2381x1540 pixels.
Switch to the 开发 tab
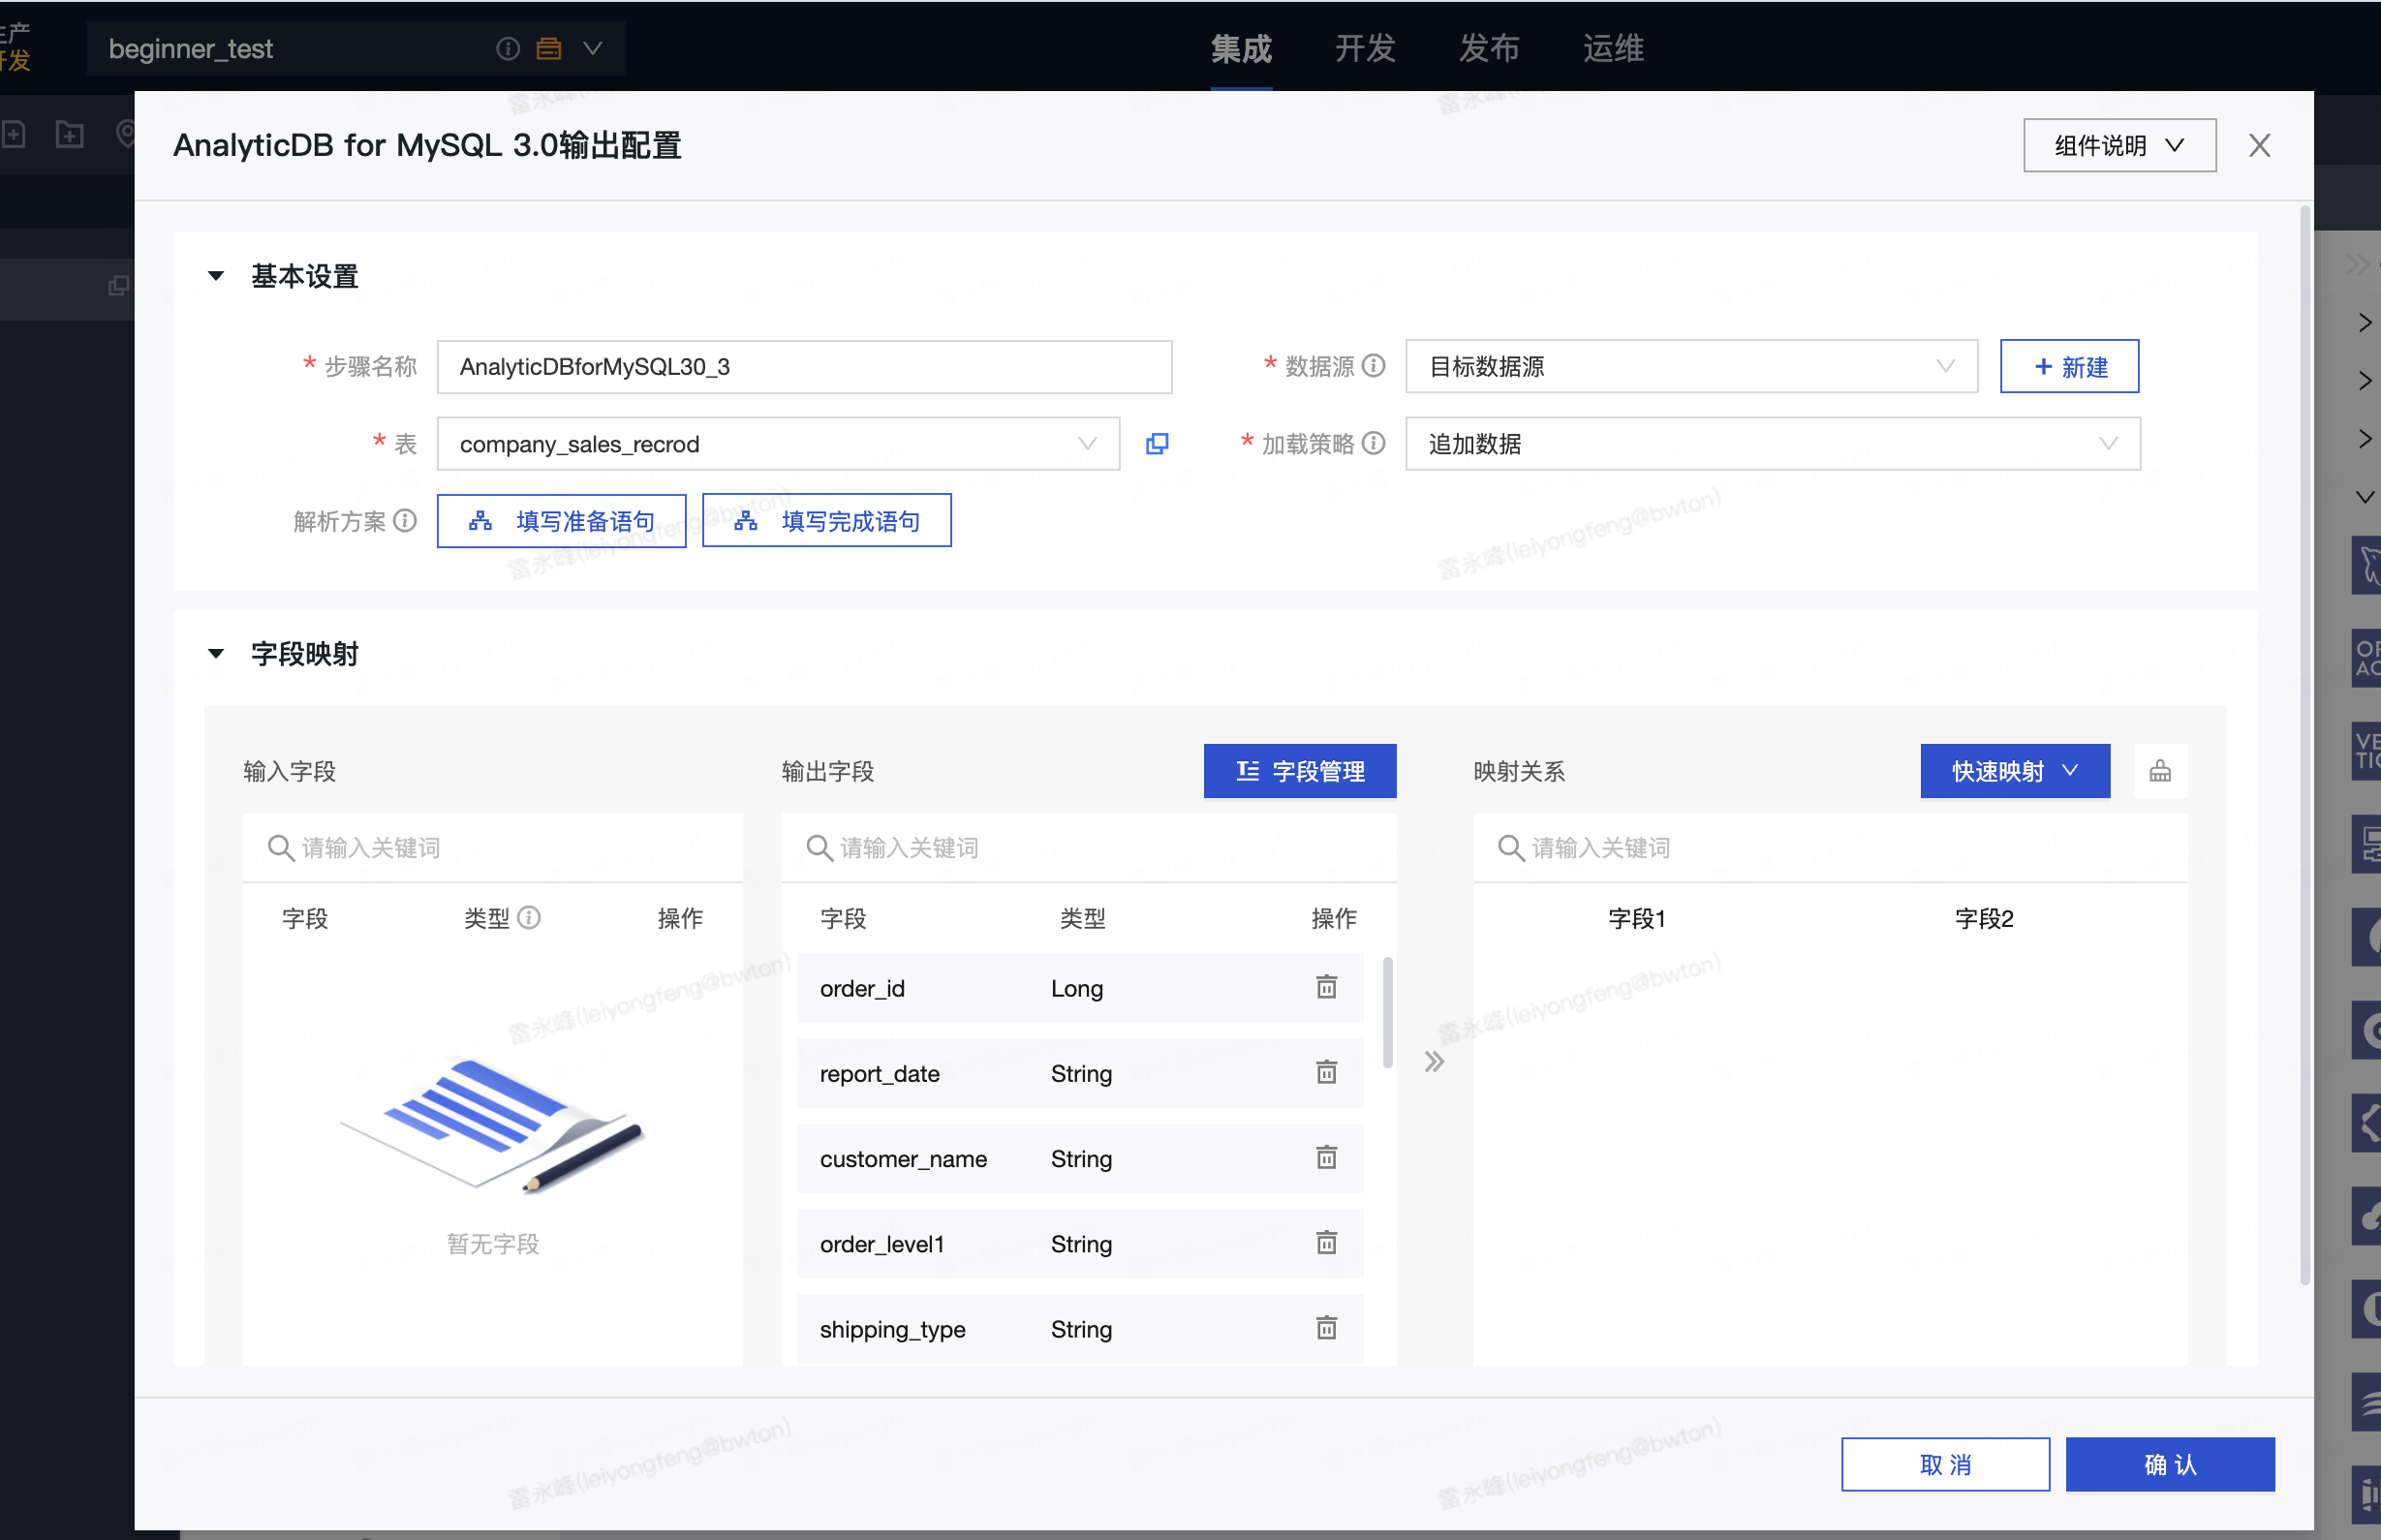coord(1365,48)
